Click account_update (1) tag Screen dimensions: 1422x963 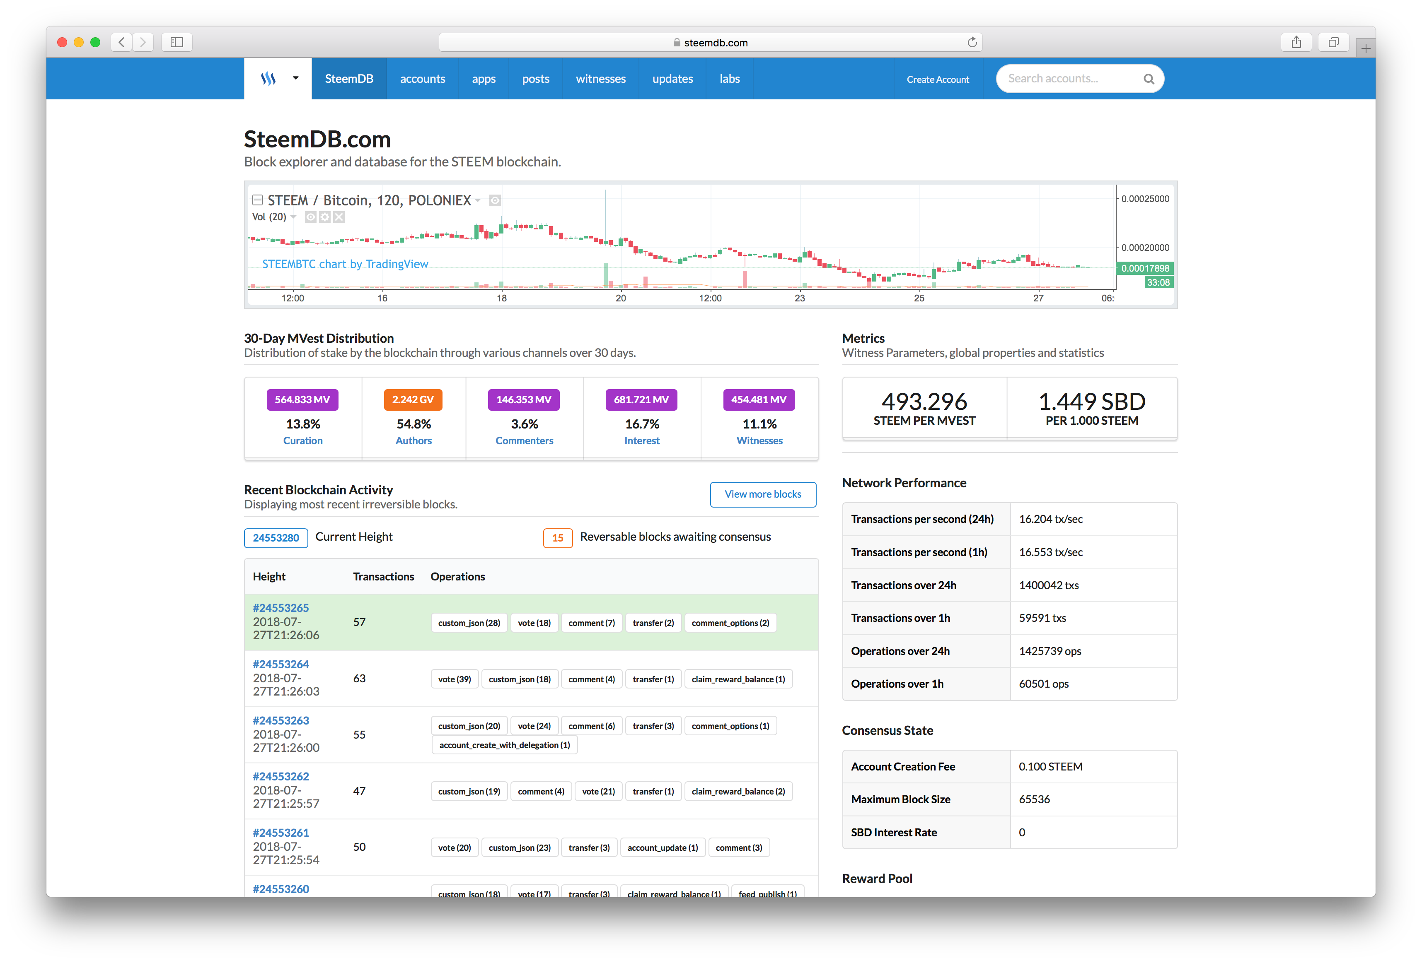click(x=663, y=847)
